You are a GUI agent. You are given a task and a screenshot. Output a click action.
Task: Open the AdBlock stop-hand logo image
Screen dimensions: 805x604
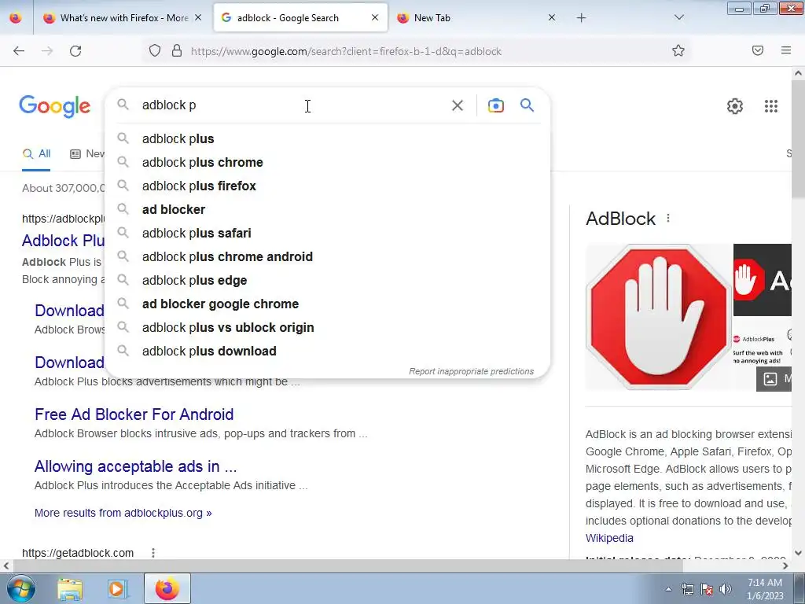(659, 316)
